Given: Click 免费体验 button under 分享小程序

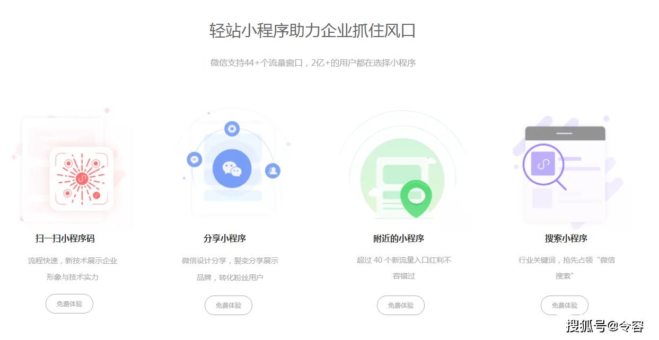Looking at the screenshot, I should [229, 306].
